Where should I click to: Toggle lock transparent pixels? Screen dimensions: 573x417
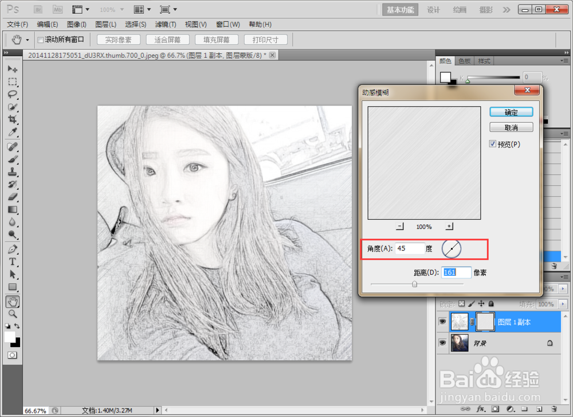[x=461, y=303]
